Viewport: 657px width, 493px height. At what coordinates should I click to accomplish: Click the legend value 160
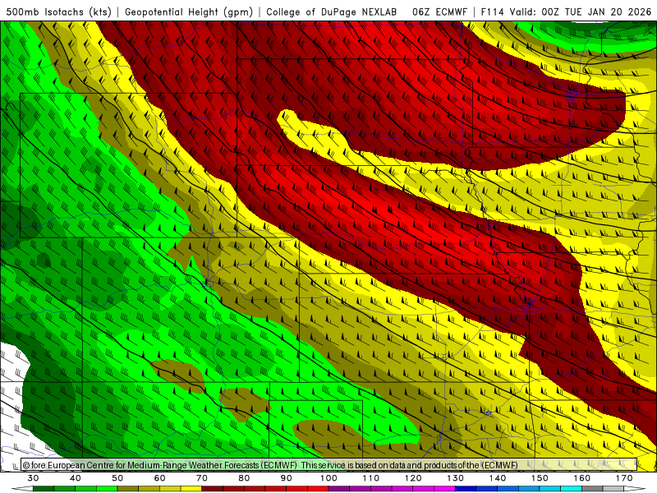click(x=582, y=478)
